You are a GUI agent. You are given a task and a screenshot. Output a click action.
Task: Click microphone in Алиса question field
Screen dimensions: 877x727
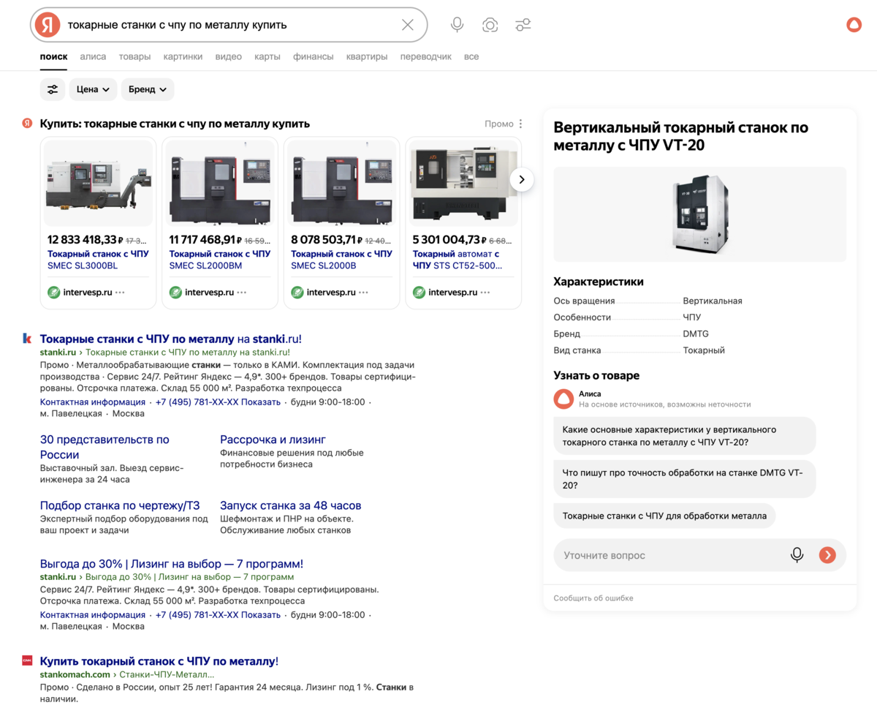(797, 555)
